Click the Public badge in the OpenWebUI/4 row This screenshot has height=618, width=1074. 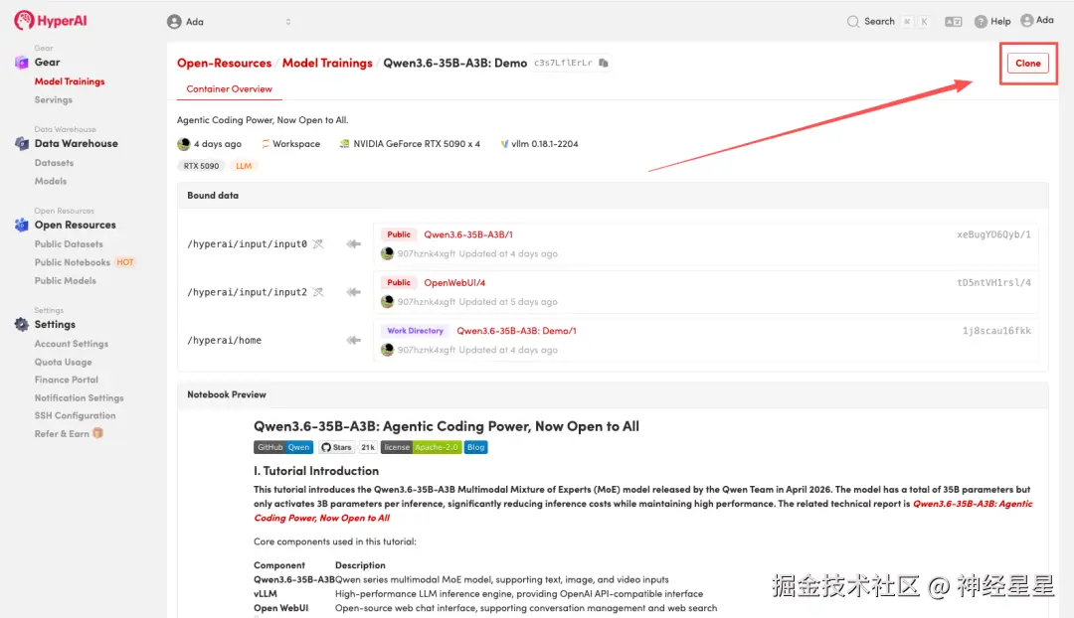coord(398,282)
